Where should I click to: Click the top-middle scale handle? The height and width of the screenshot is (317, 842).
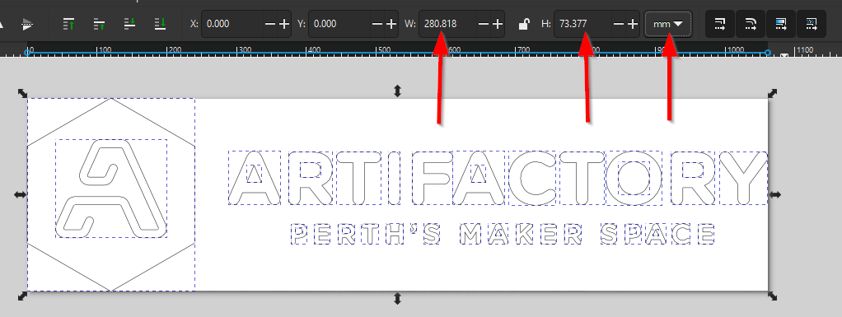click(397, 91)
